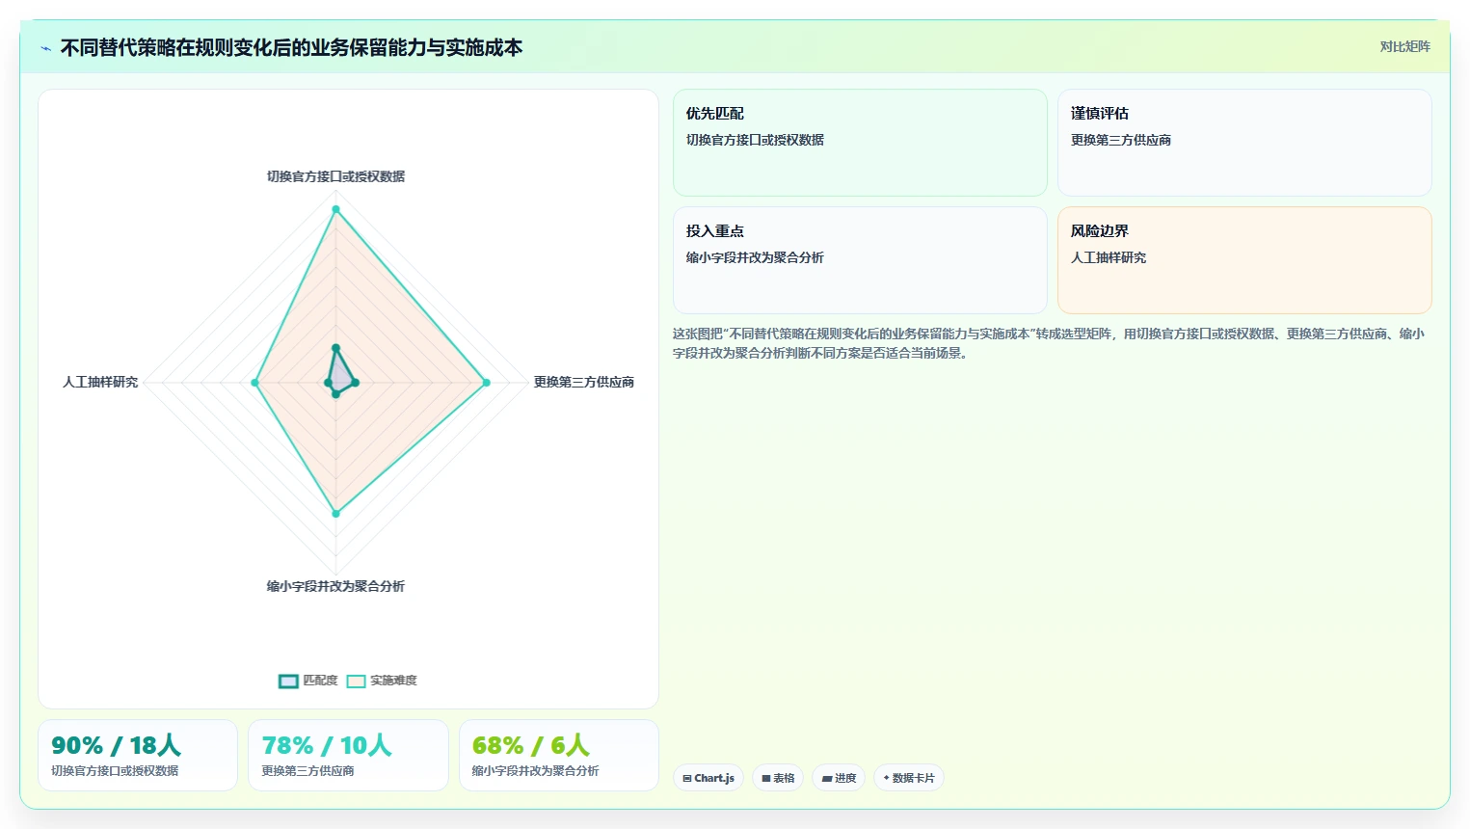Toggle the 实施难度 legend item
Viewport: 1470px width, 829px height.
point(382,681)
